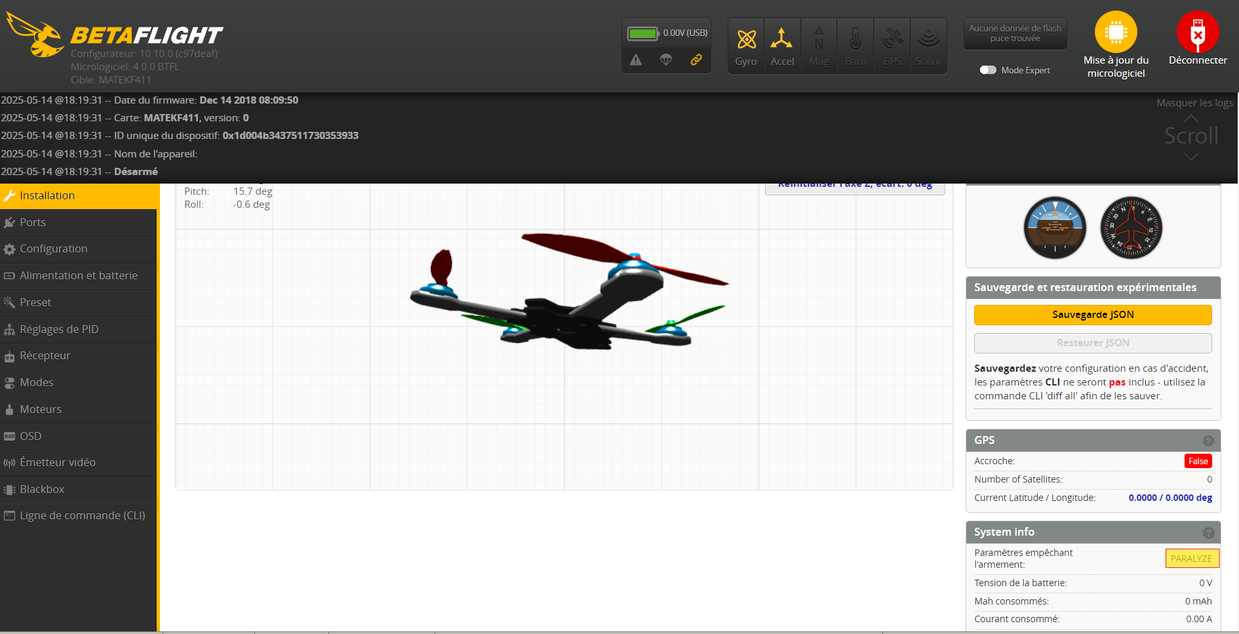
Task: Click the Gyro sensor icon
Action: 746,40
